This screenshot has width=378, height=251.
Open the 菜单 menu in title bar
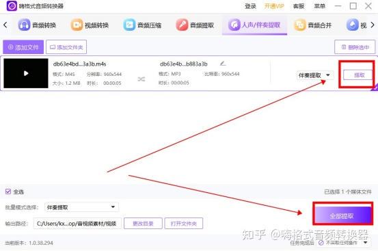(319, 6)
